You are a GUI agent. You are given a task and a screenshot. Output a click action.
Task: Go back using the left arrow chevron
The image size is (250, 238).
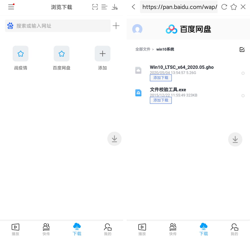[133, 7]
